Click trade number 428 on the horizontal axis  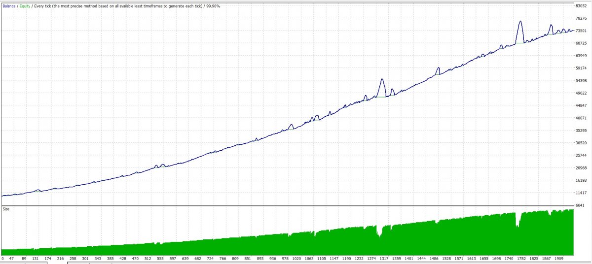(x=123, y=258)
